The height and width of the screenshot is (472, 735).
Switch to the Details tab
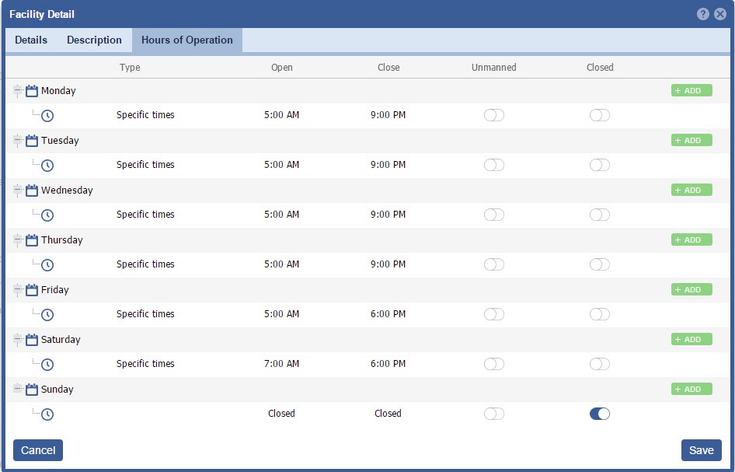31,40
